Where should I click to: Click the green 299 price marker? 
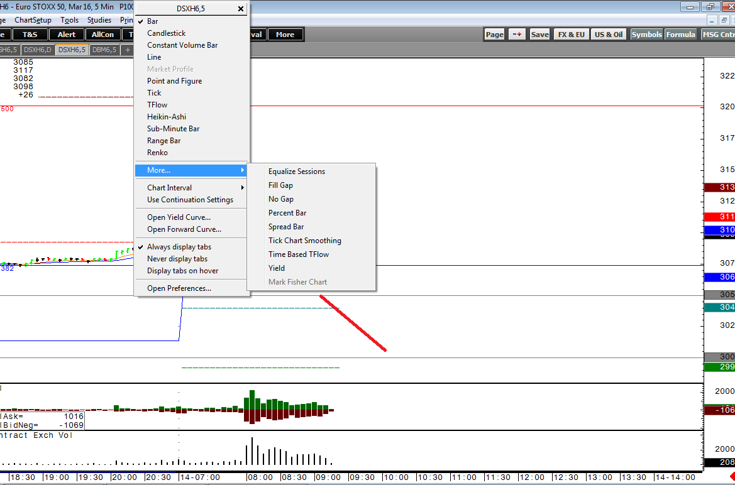(x=719, y=367)
